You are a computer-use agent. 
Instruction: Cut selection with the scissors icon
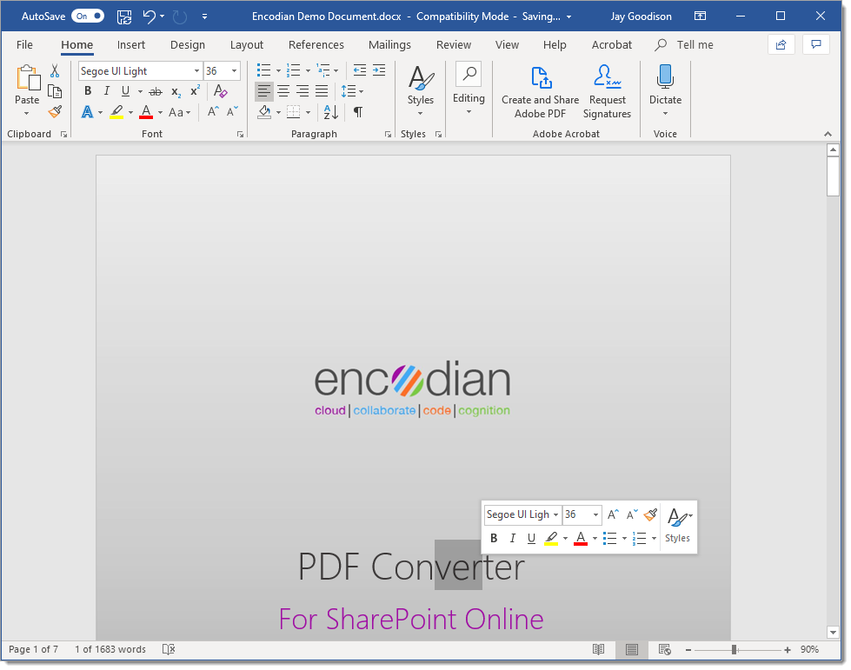[55, 70]
